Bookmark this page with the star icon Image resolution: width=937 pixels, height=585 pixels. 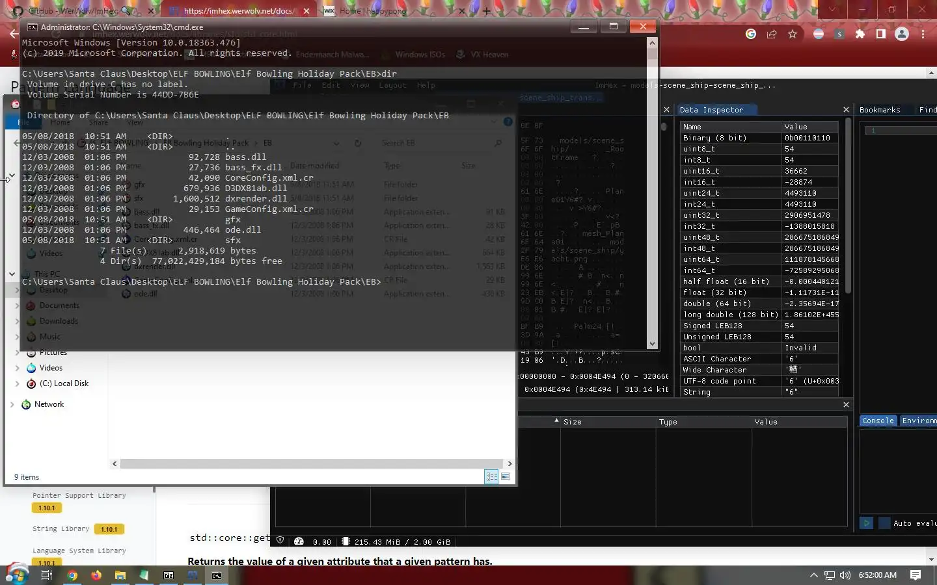coord(793,34)
